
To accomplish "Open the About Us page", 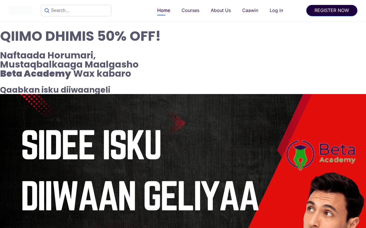I will [x=221, y=11].
